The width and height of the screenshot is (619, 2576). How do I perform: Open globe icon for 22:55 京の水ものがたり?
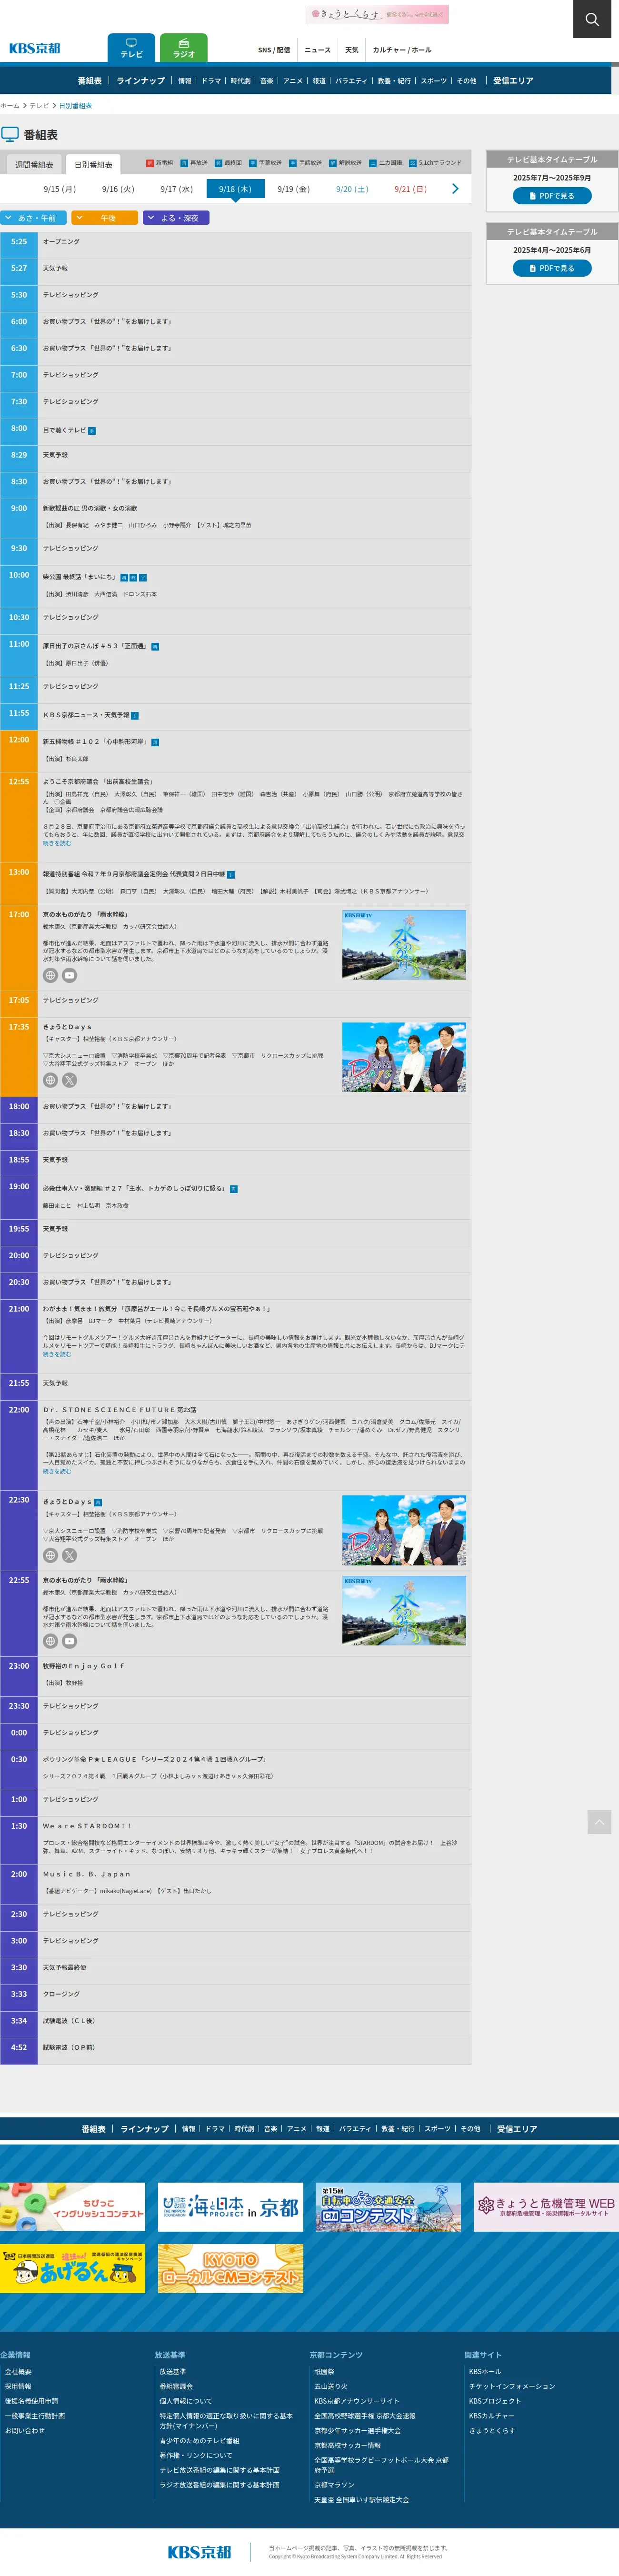click(x=50, y=1641)
